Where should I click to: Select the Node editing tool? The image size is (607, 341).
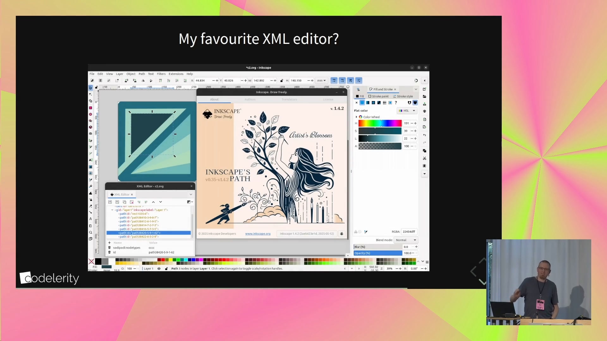90,94
